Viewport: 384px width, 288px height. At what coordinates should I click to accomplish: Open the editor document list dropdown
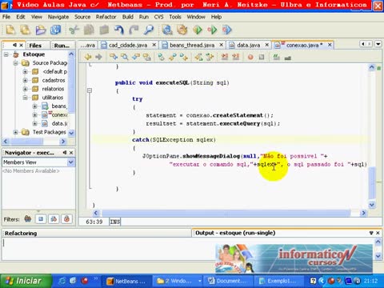[x=378, y=44]
